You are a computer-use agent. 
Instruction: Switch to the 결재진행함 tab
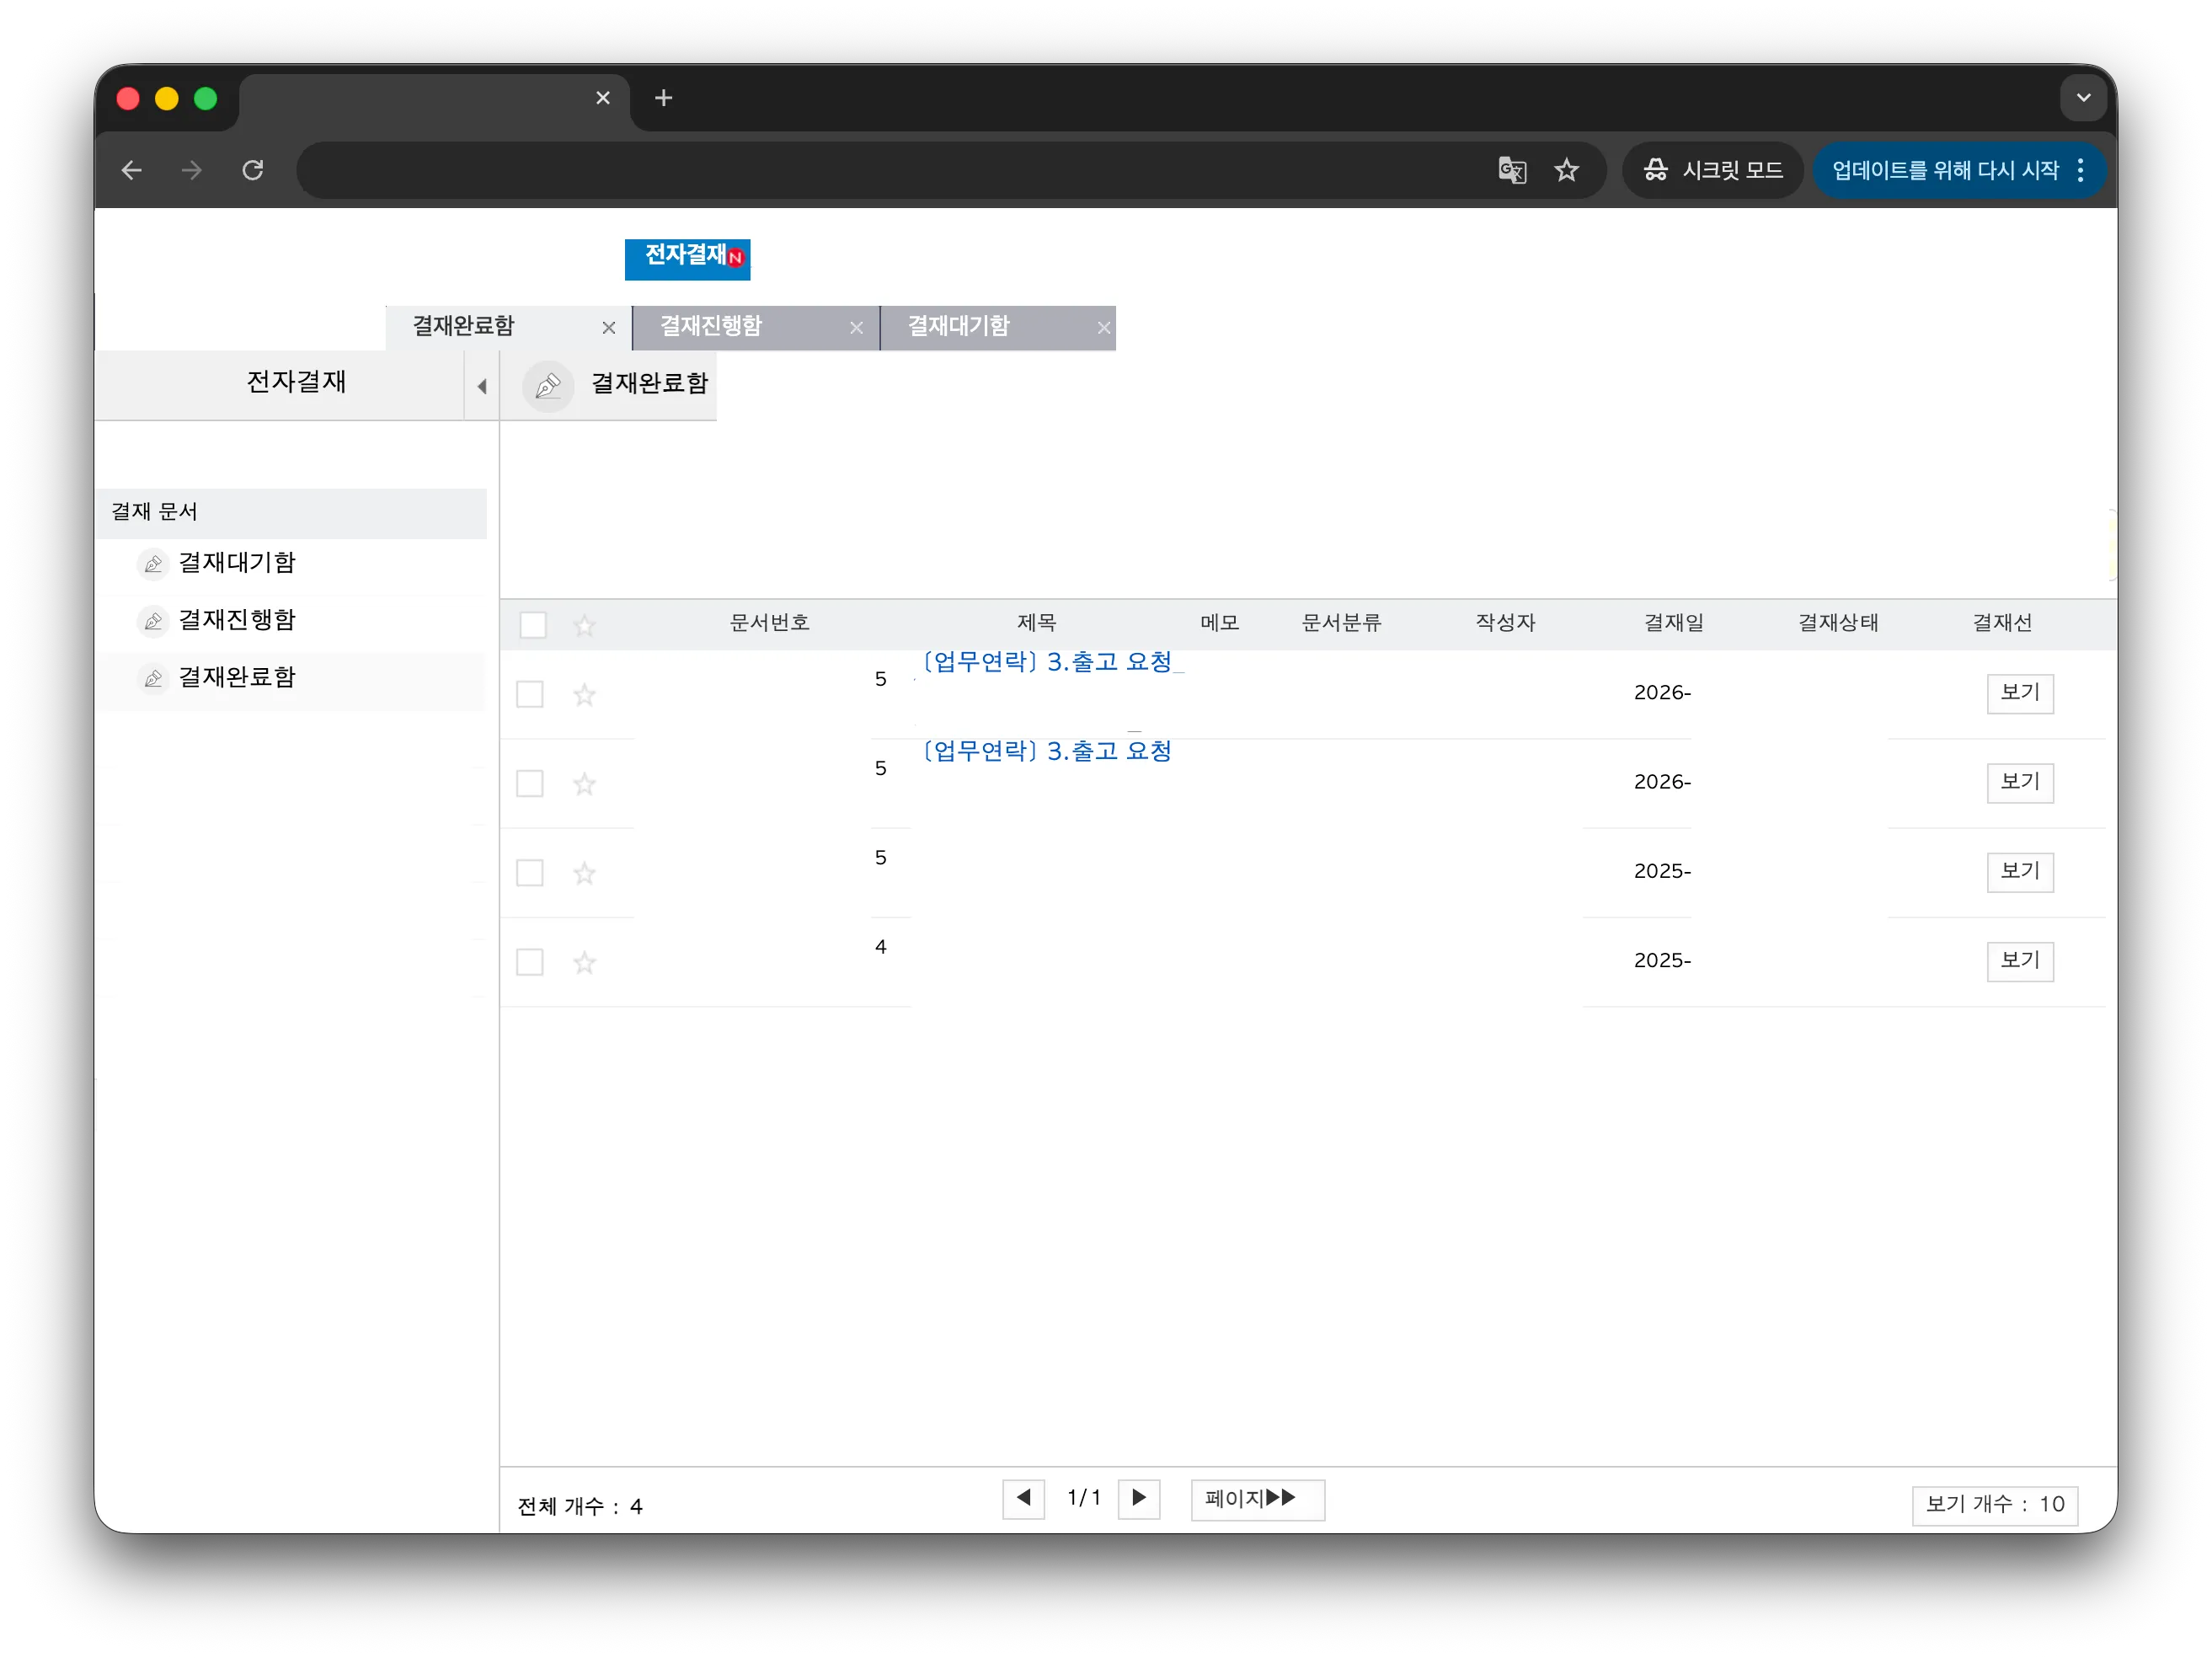(x=710, y=327)
